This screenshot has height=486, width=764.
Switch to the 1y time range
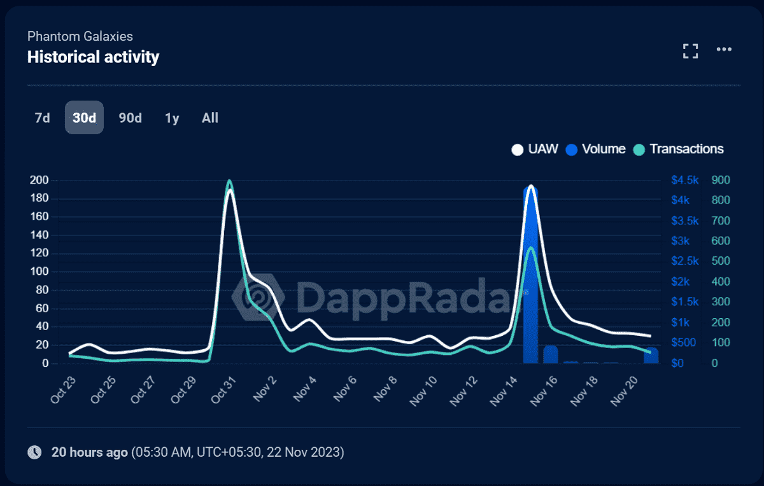(x=172, y=118)
